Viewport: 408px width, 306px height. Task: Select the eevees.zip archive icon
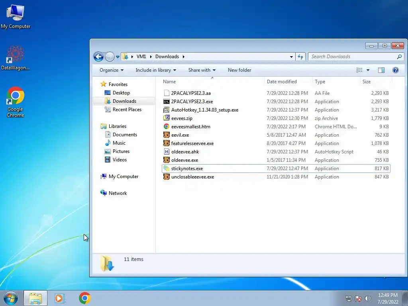pyautogui.click(x=167, y=118)
